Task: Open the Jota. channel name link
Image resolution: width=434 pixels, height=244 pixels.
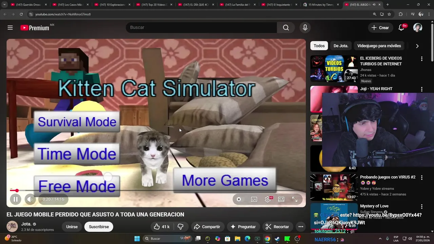Action: (x=26, y=224)
